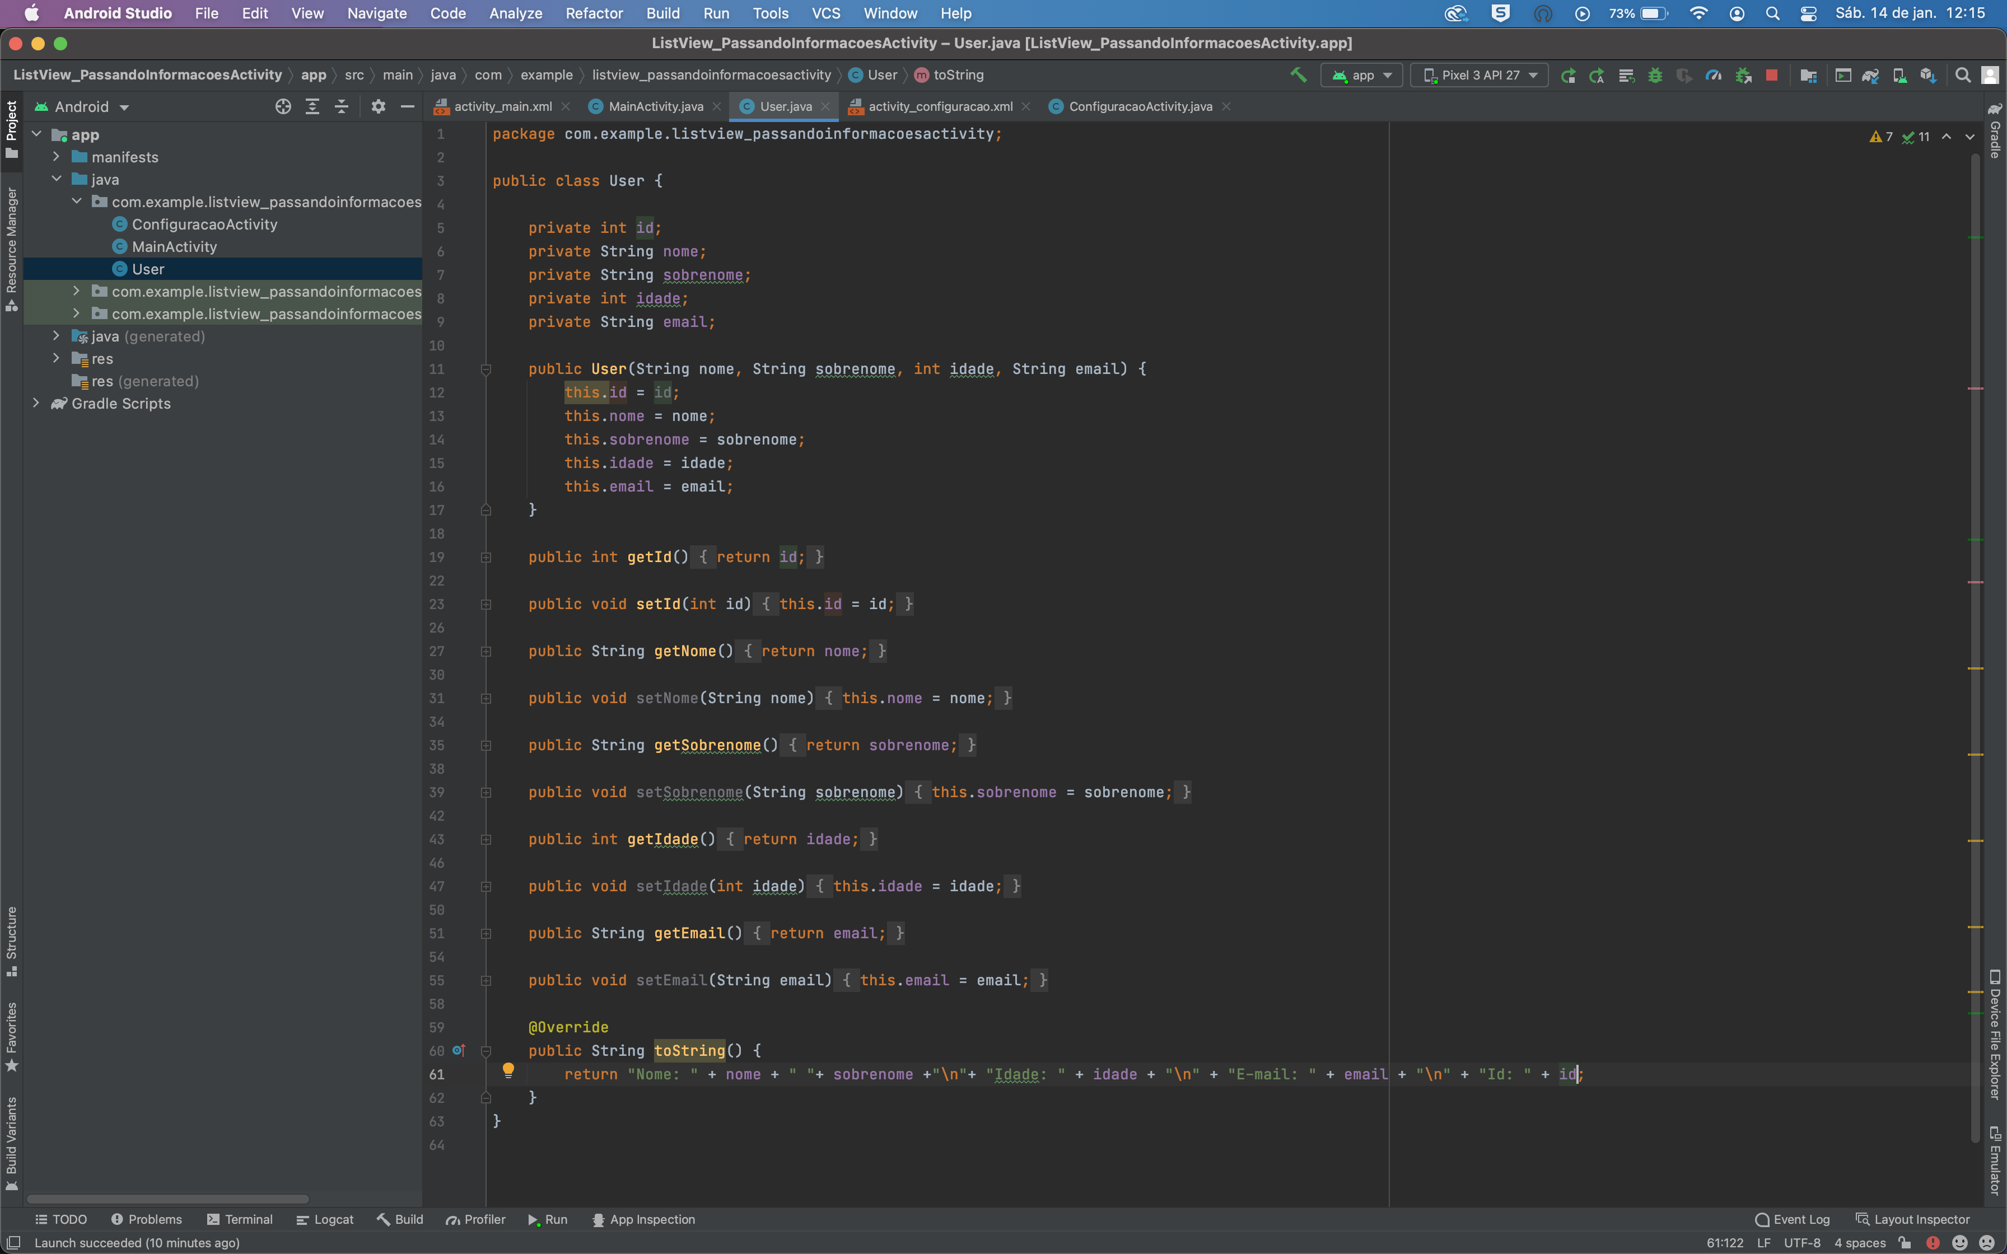
Task: Switch to the MainActivity.java tab
Action: pos(655,106)
